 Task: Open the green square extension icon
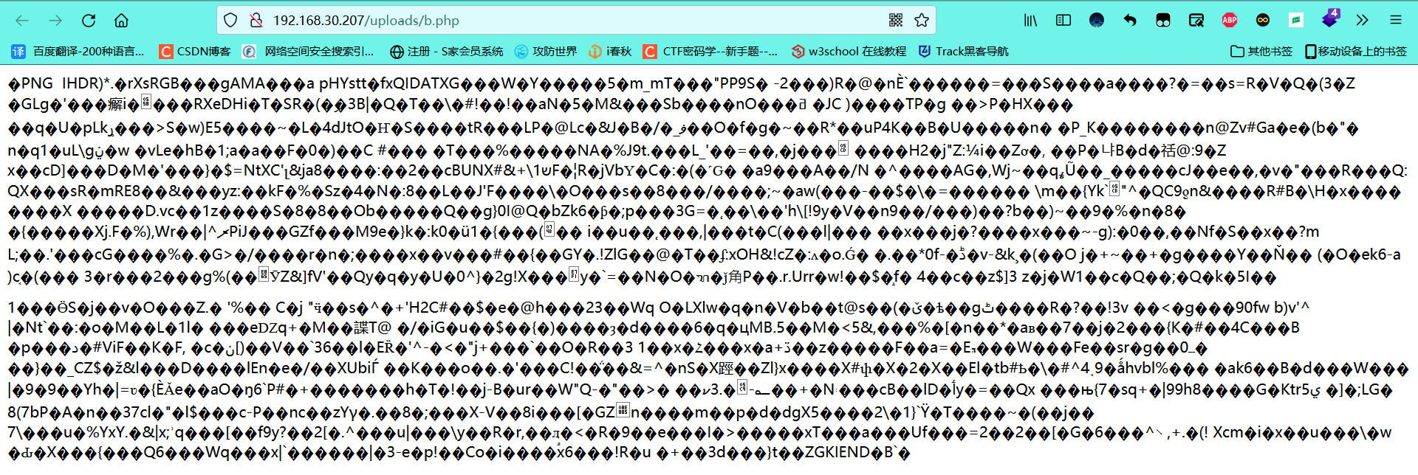[1296, 21]
